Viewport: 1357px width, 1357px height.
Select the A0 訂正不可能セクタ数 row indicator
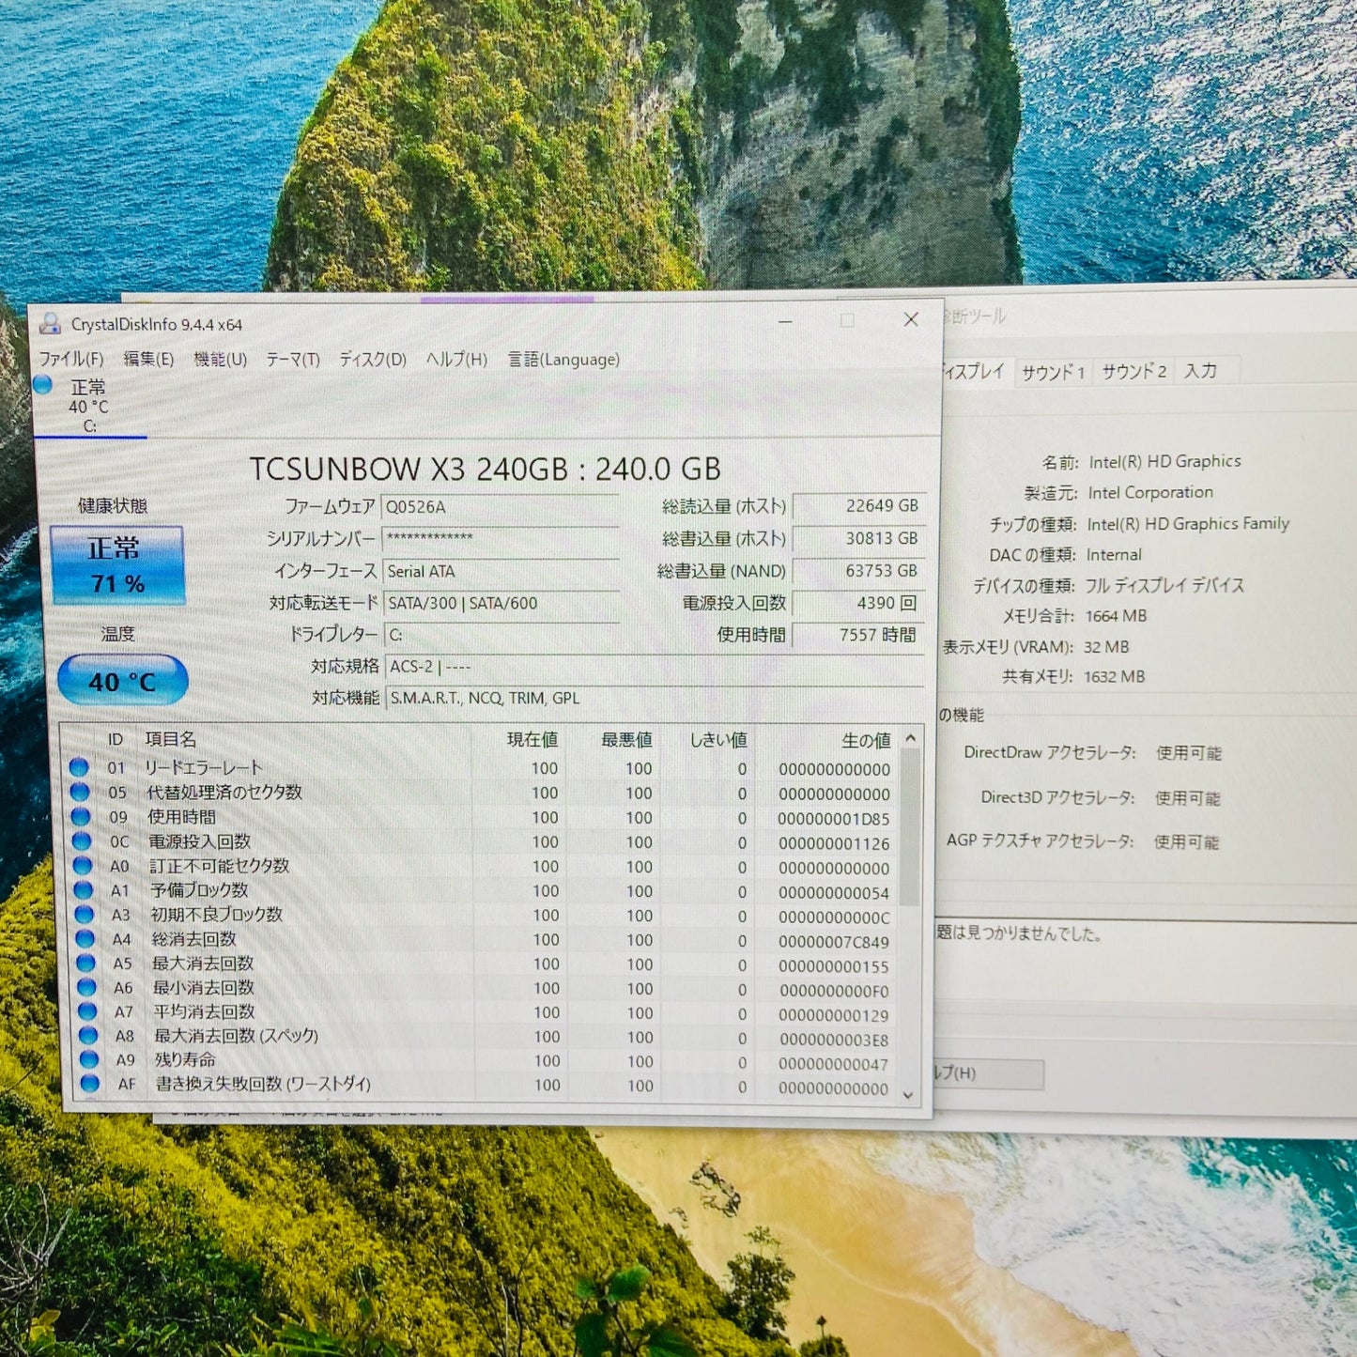(x=83, y=867)
